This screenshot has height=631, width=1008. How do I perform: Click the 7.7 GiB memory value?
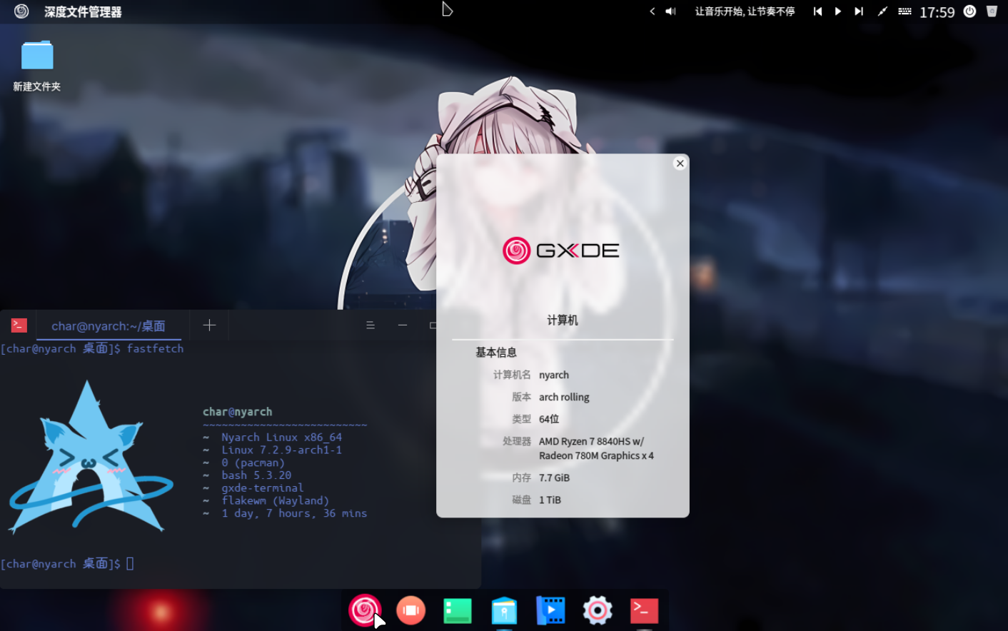pos(554,478)
